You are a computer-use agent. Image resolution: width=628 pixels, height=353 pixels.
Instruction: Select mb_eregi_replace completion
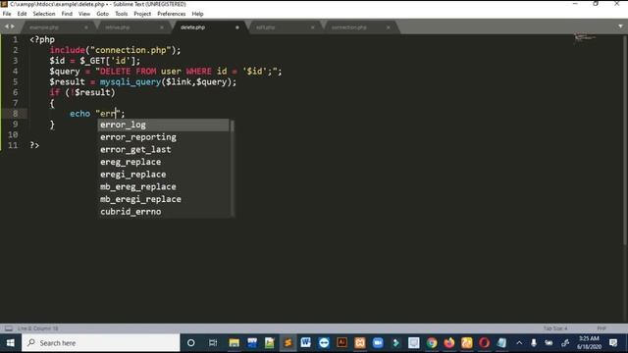pyautogui.click(x=164, y=199)
